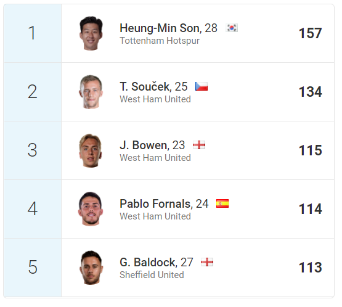
Task: Click West Ham United under T. Souček
Action: point(155,99)
